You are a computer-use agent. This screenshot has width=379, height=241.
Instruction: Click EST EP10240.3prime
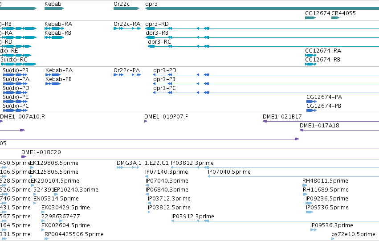56,194
